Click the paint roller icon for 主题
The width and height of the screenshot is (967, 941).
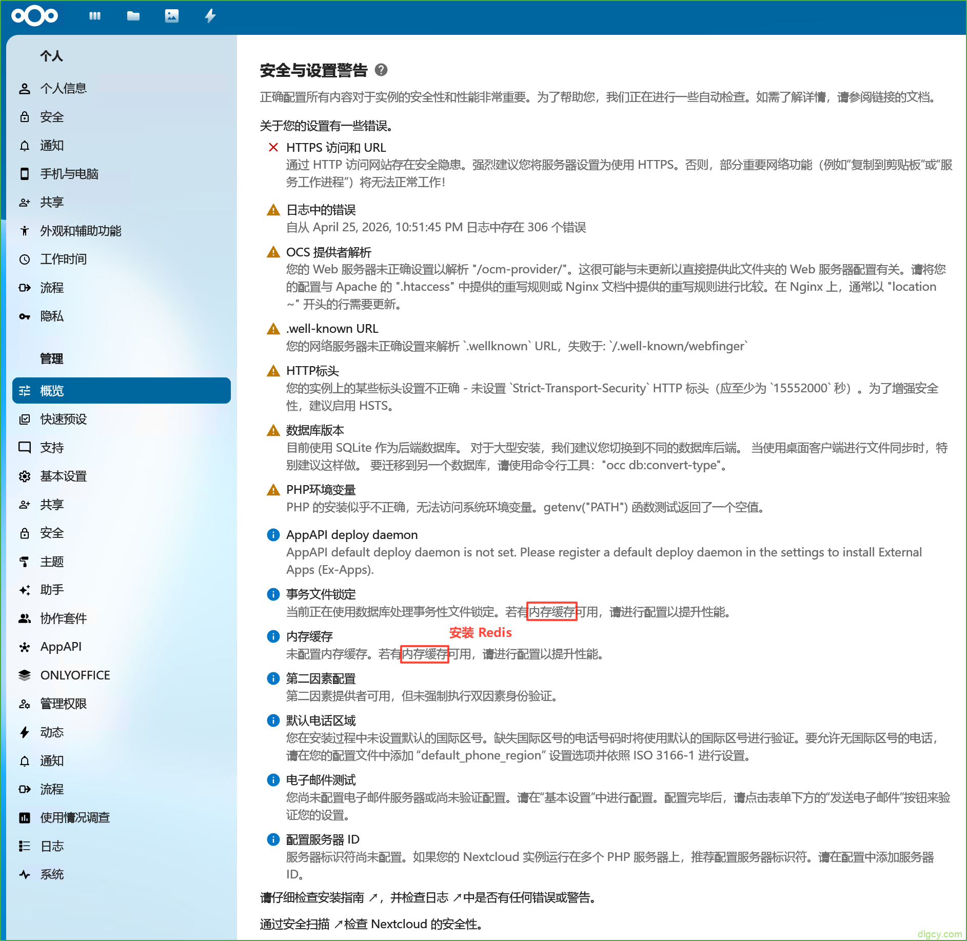point(25,562)
